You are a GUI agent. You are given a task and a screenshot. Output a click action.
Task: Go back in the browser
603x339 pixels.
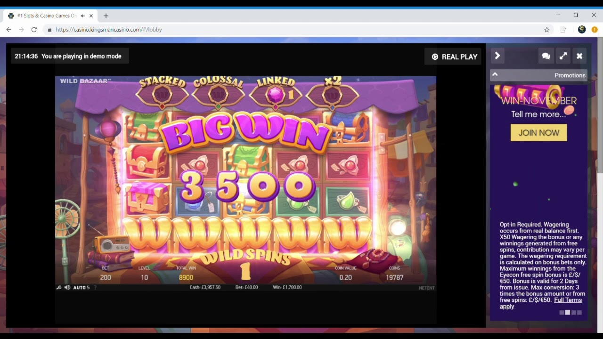[8, 30]
